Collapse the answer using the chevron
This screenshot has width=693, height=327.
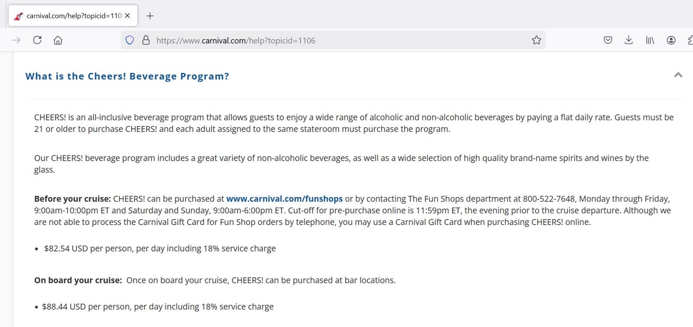678,75
